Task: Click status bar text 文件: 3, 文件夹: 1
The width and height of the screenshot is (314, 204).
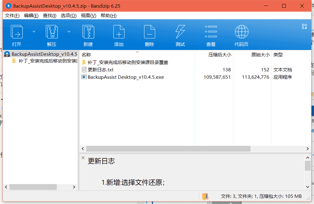Action: click(239, 196)
